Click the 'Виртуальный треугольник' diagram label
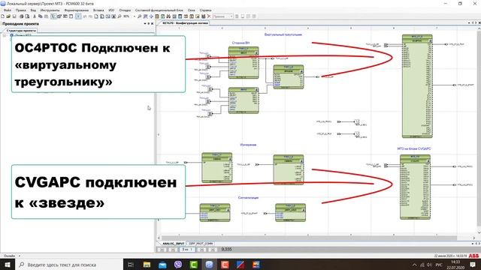Viewport: 481px width, 270px height. pos(283,34)
